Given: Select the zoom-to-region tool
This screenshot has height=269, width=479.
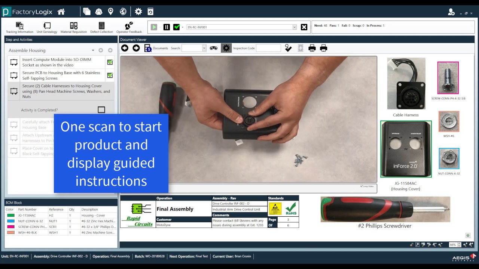Looking at the screenshot, I should pos(418,245).
